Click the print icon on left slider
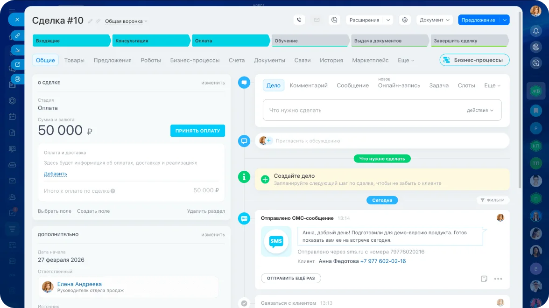This screenshot has width=549, height=308. click(x=17, y=79)
